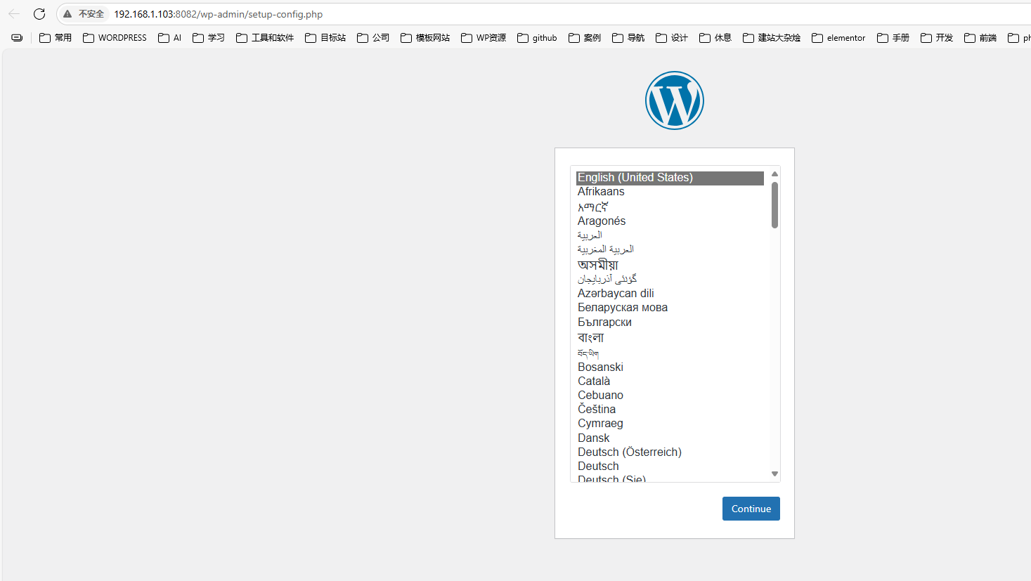Select অসমীয়া in the language list

pyautogui.click(x=670, y=264)
